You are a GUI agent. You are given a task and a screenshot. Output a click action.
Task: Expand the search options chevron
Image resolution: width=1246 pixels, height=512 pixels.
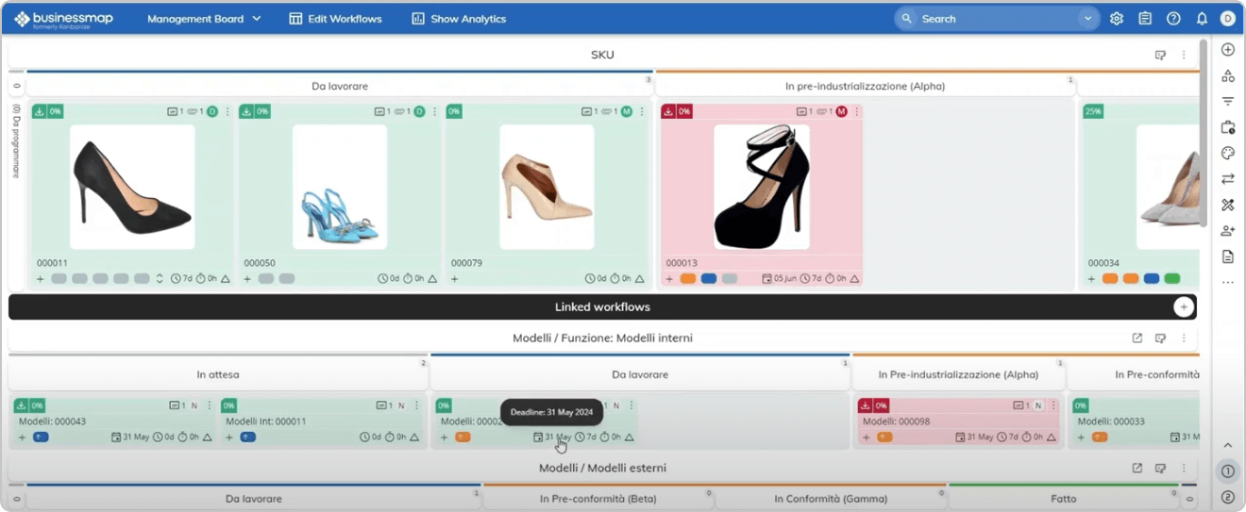(x=1088, y=19)
